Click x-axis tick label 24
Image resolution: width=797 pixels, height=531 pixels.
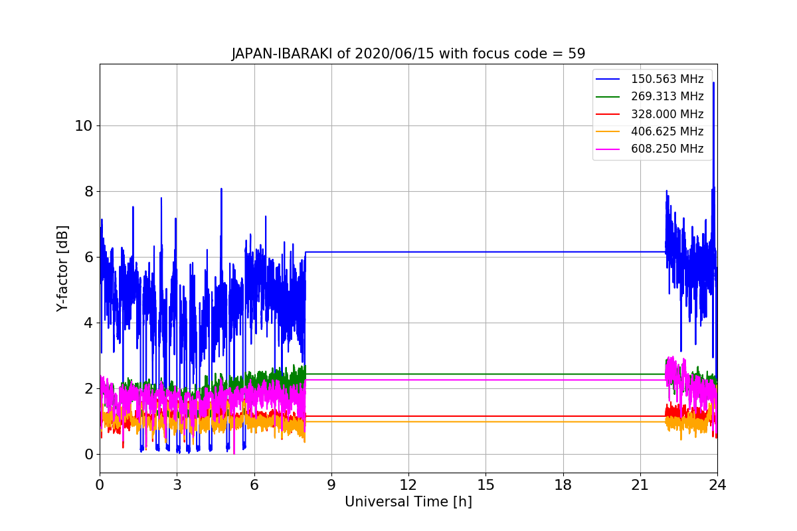717,485
